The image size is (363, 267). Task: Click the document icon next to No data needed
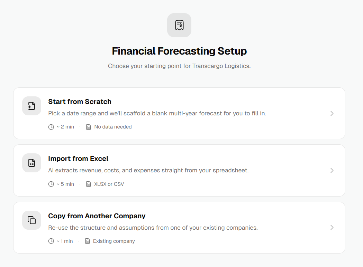[x=89, y=127]
